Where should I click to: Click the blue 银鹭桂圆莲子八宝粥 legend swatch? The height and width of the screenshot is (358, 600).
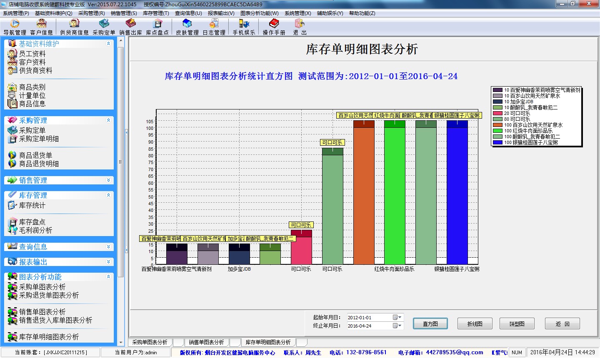click(x=497, y=142)
